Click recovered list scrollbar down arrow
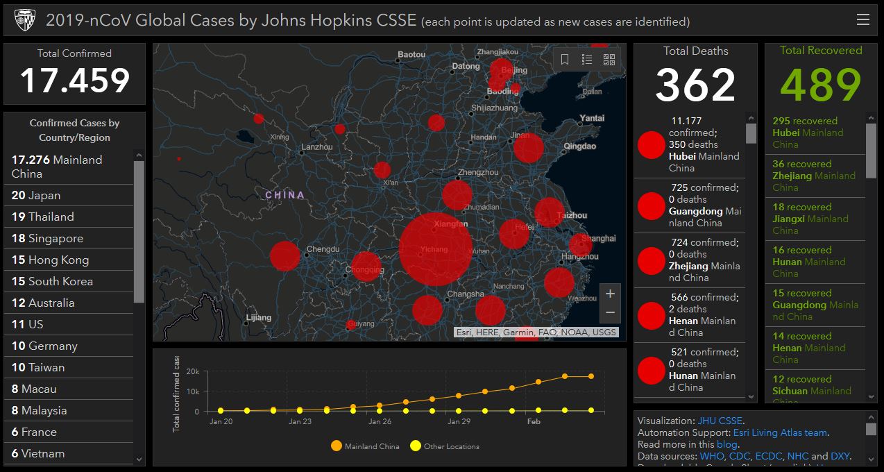This screenshot has width=884, height=472. 872,397
